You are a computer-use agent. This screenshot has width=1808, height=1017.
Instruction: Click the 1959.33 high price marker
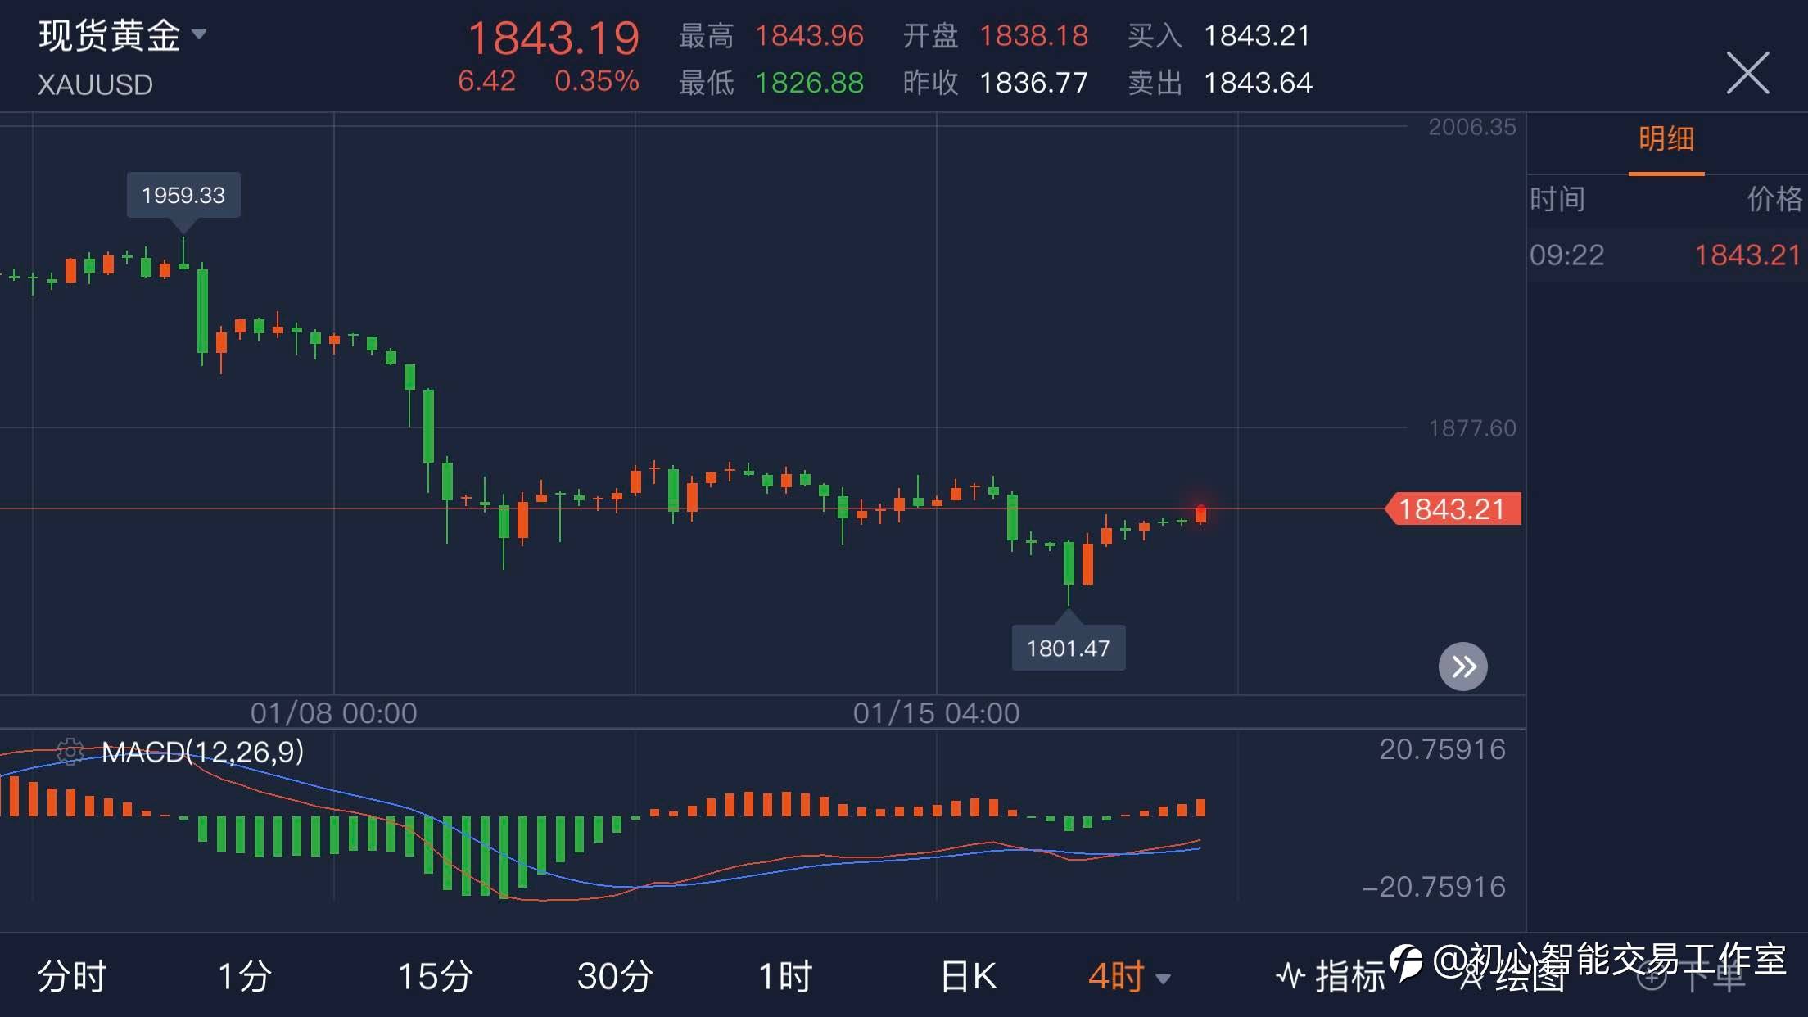183,195
